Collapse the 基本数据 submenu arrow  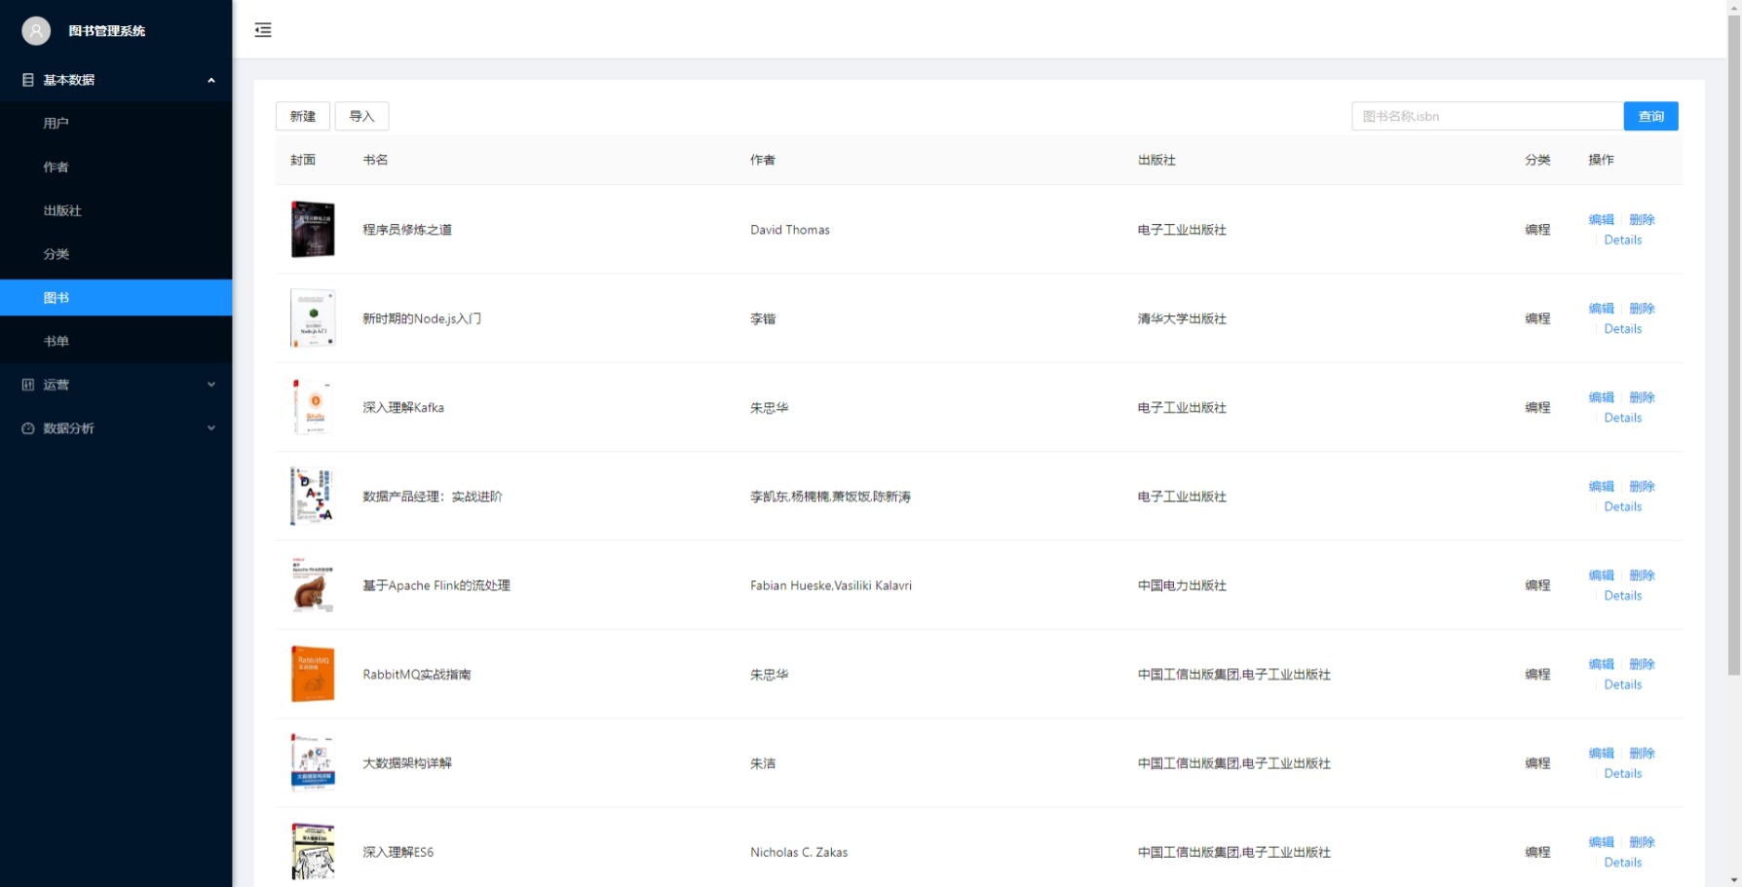click(x=211, y=80)
